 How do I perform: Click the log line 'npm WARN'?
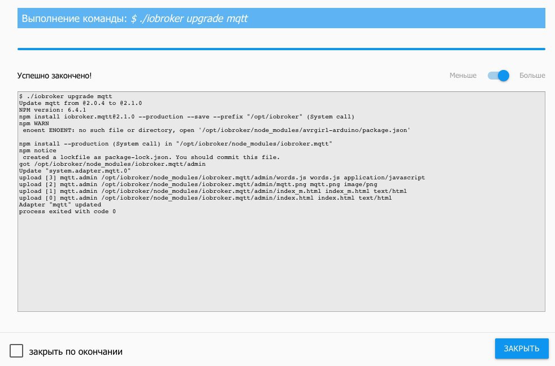pos(34,124)
